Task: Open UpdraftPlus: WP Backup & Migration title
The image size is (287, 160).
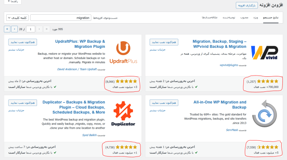Action: pyautogui.click(x=80, y=44)
